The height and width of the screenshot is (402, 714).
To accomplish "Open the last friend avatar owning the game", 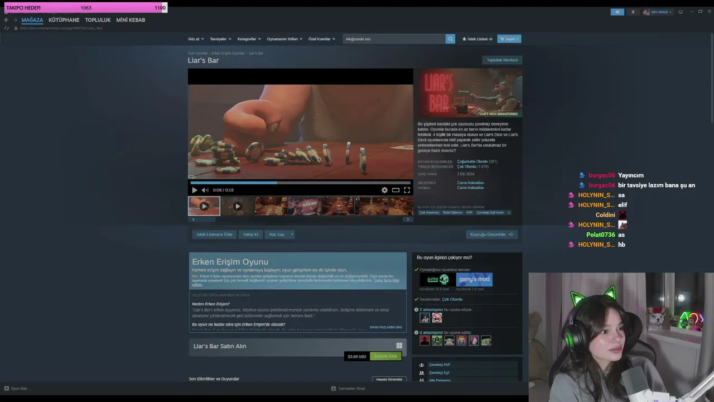I will click(x=486, y=340).
